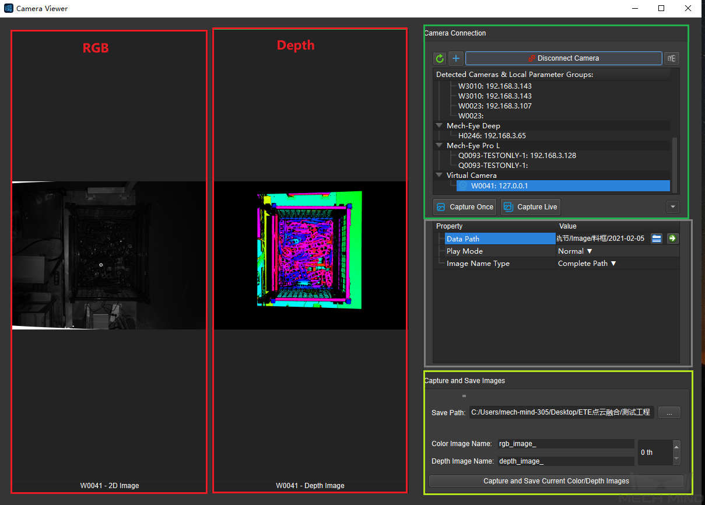Click the W0041 2D image preview

pyautogui.click(x=109, y=255)
